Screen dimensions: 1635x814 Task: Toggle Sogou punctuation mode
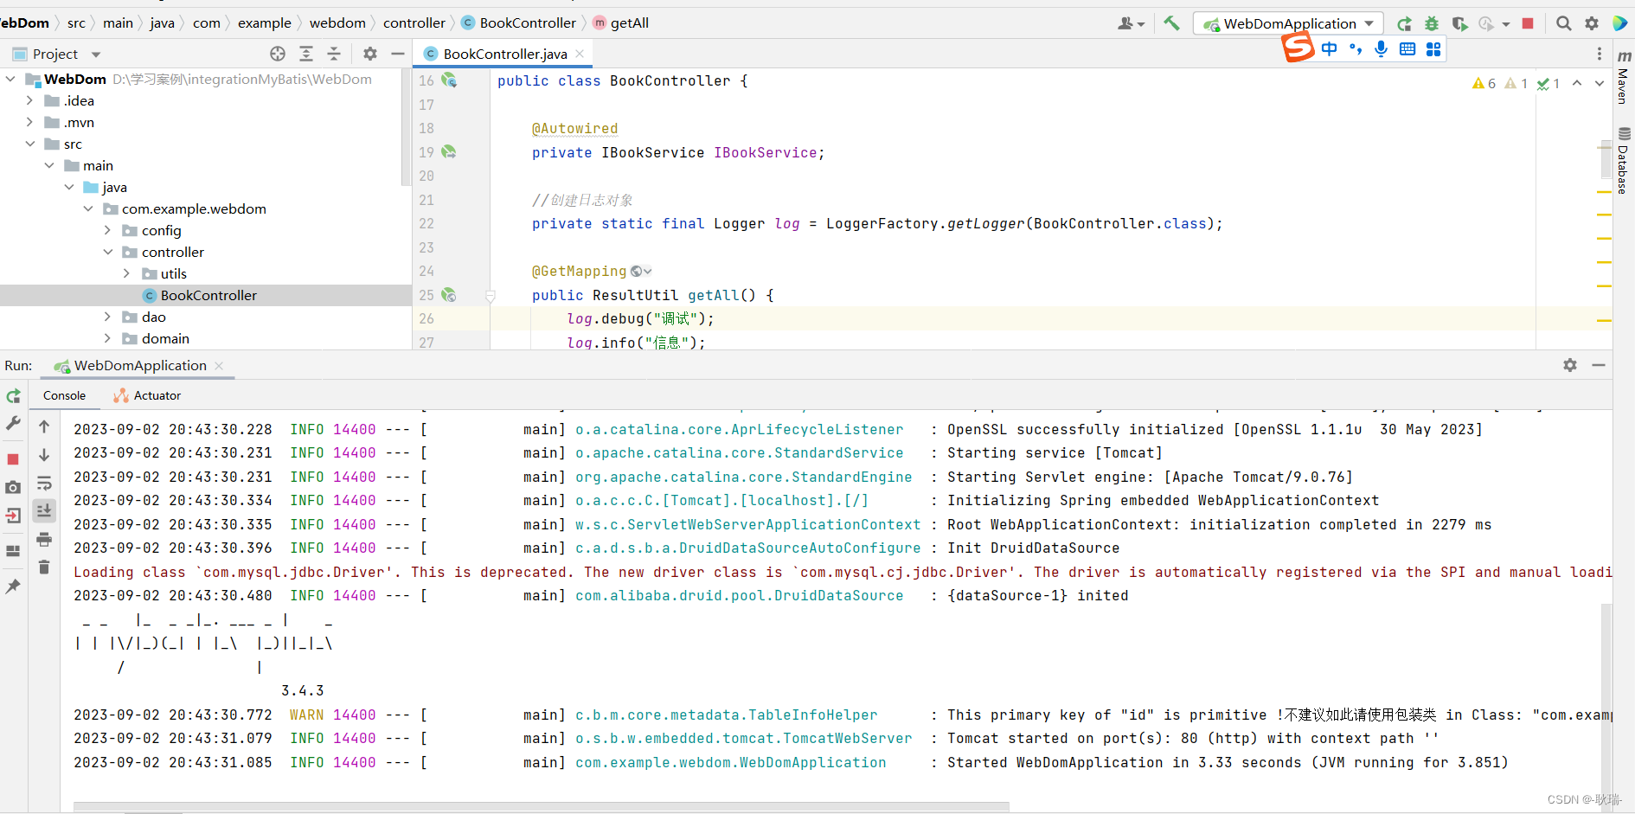point(1356,49)
